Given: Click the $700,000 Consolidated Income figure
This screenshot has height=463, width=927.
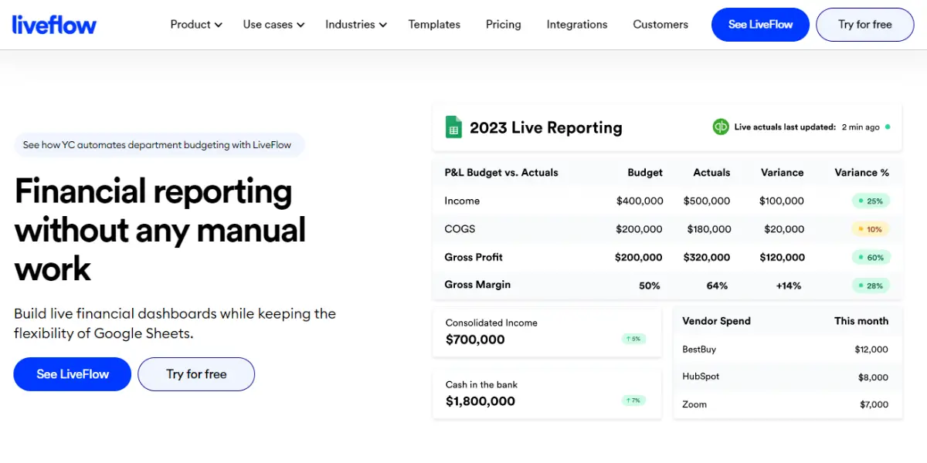Looking at the screenshot, I should [475, 340].
